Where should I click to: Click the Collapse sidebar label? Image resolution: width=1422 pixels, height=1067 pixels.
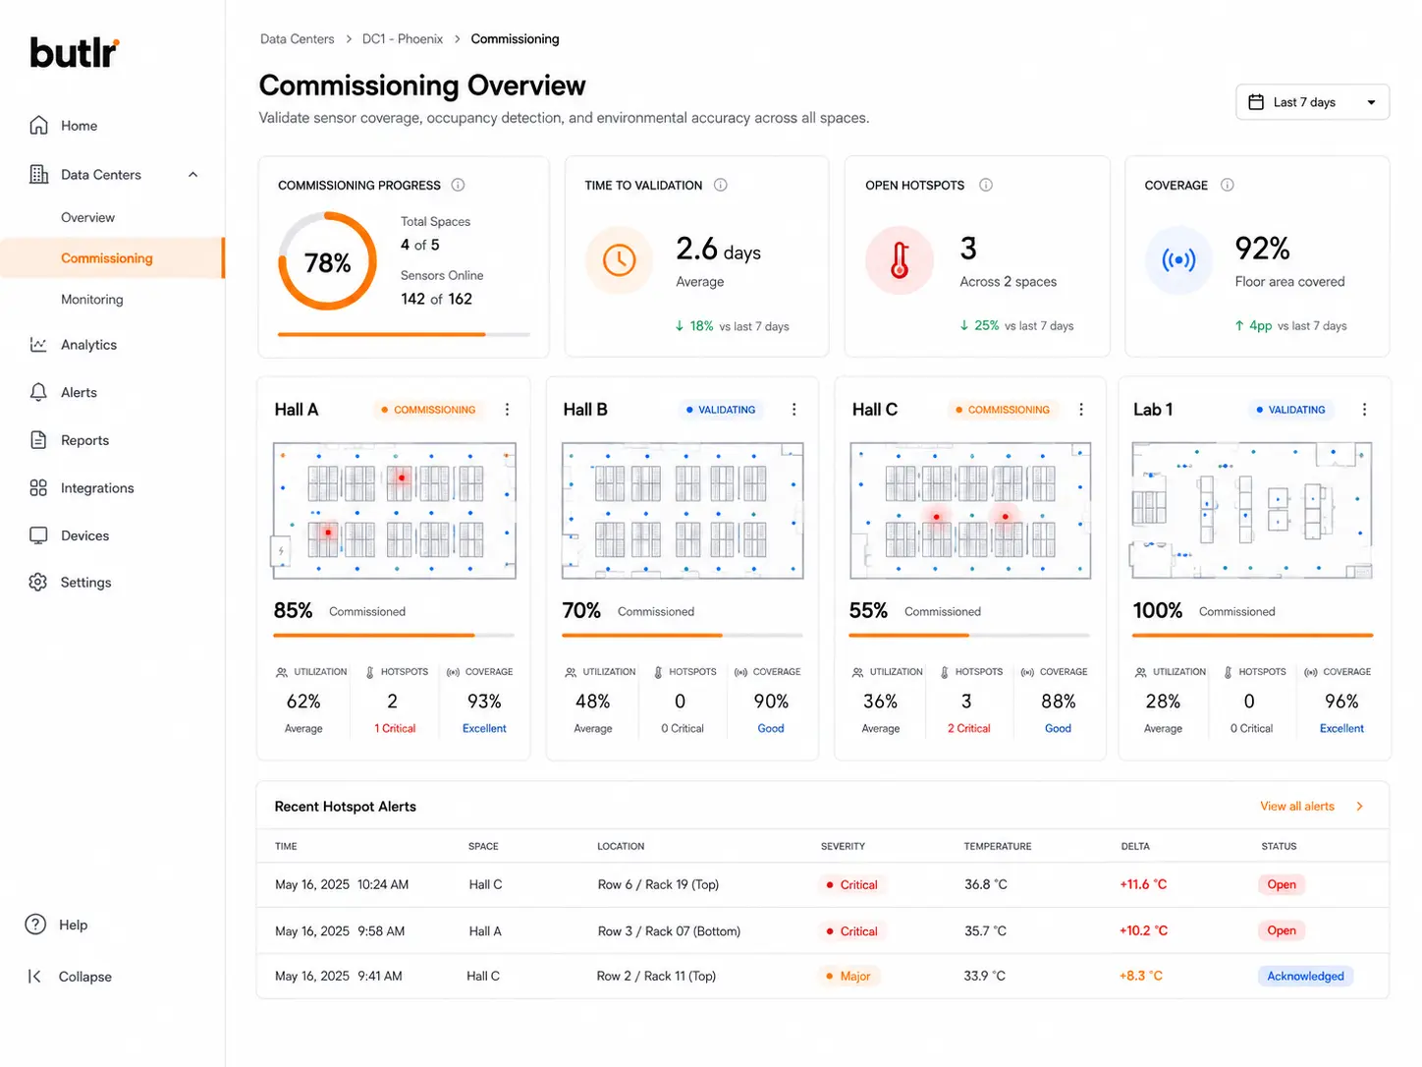tap(85, 977)
